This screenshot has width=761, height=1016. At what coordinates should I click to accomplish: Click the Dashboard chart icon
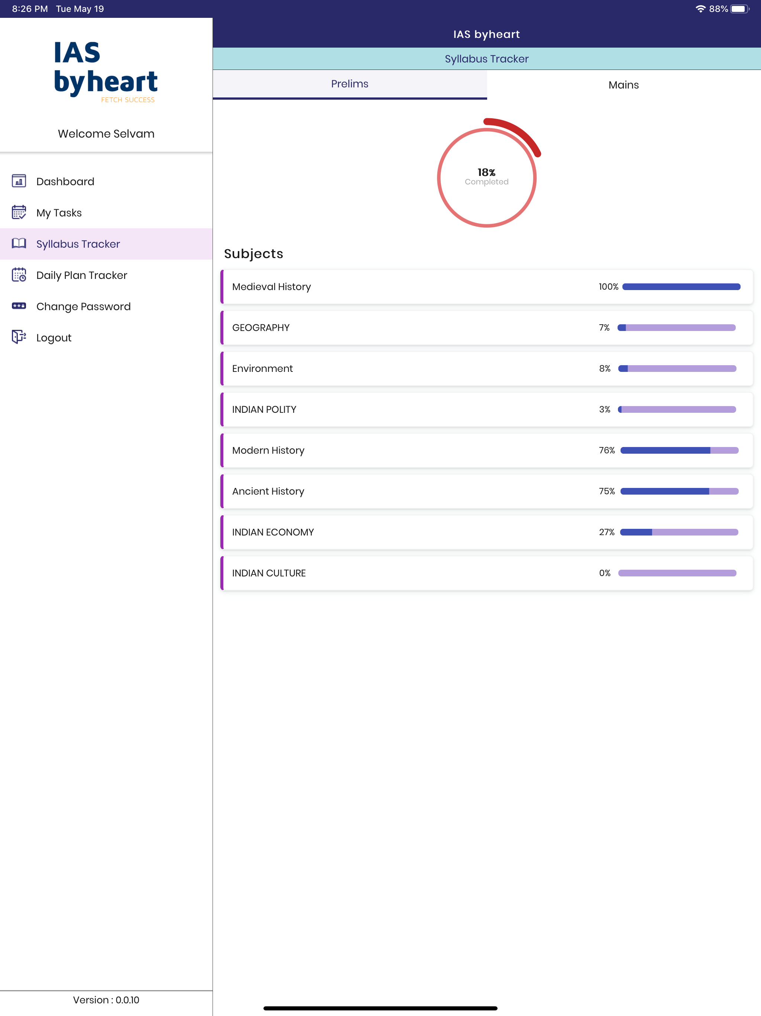19,181
